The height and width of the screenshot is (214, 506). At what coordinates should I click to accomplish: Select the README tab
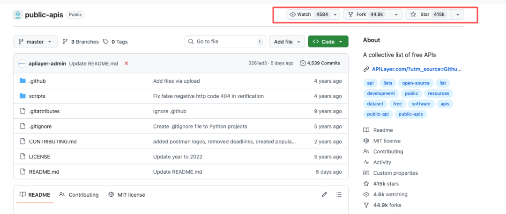click(x=35, y=195)
